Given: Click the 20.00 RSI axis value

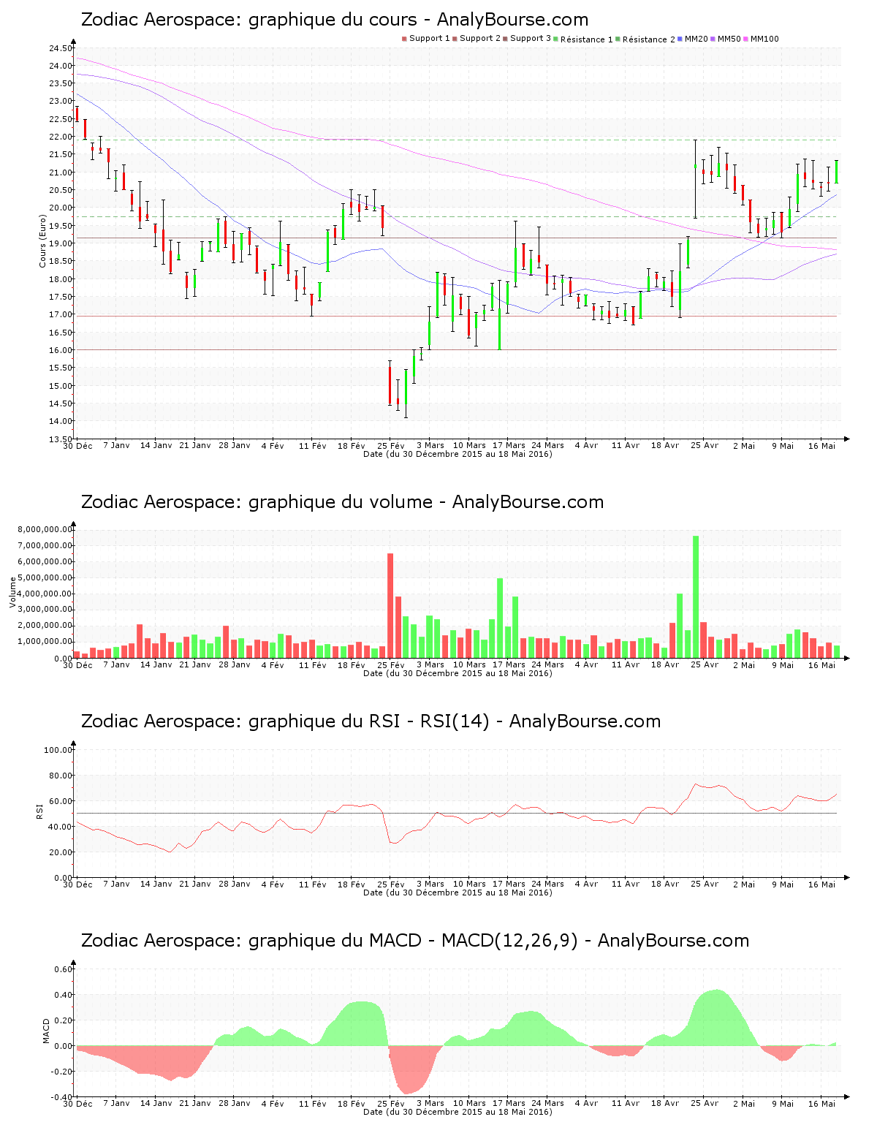Looking at the screenshot, I should pyautogui.click(x=61, y=852).
